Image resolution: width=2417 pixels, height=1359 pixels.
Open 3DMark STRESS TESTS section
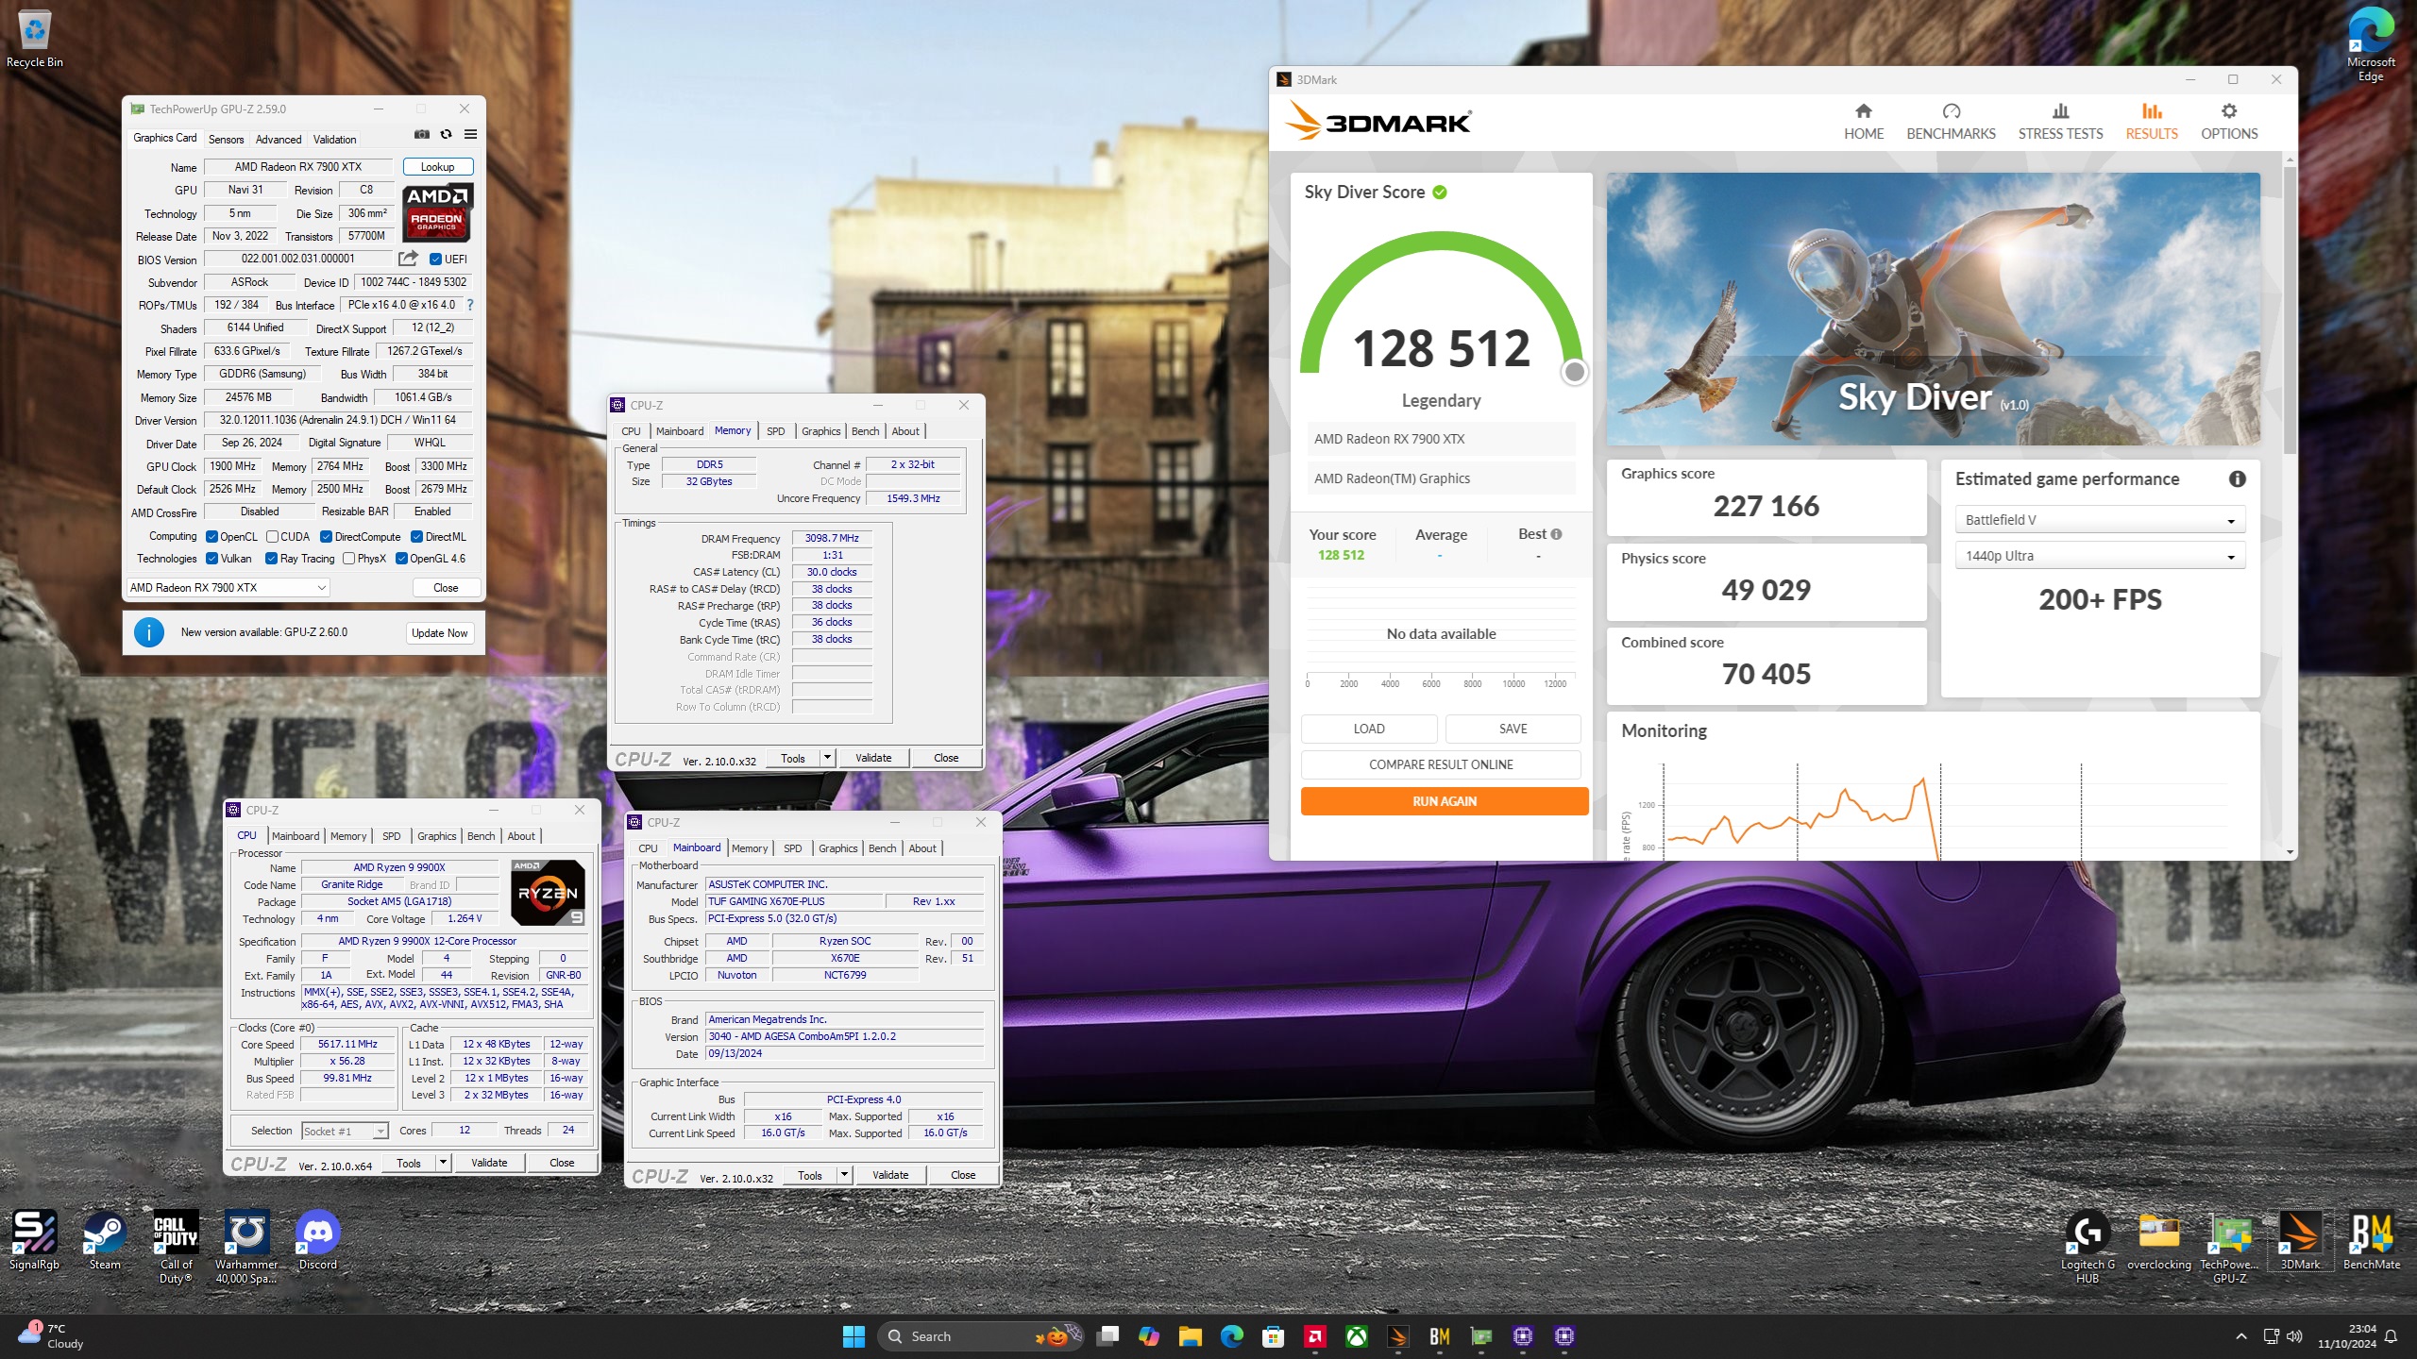click(2060, 122)
